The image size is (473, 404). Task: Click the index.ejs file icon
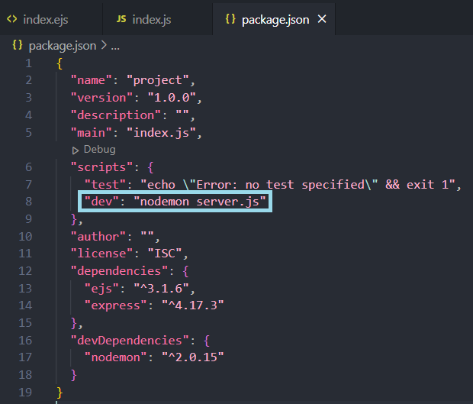pyautogui.click(x=12, y=19)
